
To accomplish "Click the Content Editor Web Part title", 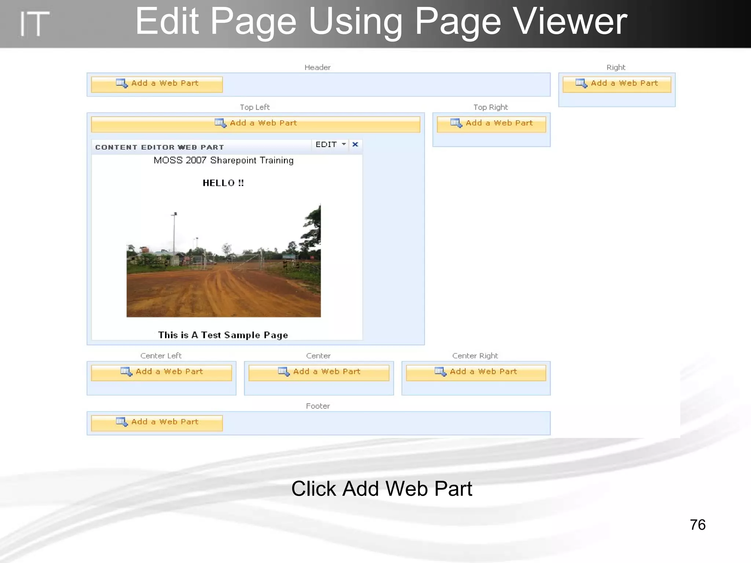I will 160,147.
